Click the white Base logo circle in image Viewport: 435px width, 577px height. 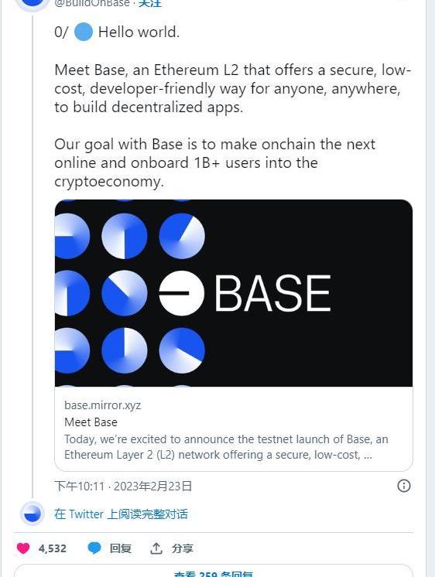point(182,293)
